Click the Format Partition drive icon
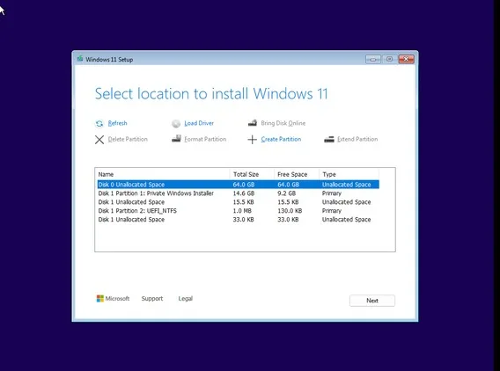This screenshot has height=371, width=500. 176,139
